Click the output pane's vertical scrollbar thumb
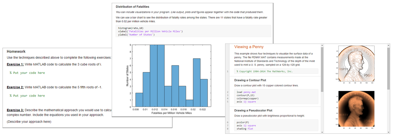This screenshot has width=398, height=138. [x=388, y=69]
